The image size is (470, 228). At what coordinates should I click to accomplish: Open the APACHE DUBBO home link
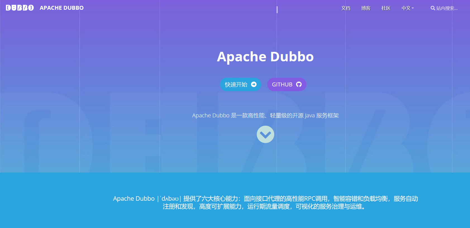[62, 8]
